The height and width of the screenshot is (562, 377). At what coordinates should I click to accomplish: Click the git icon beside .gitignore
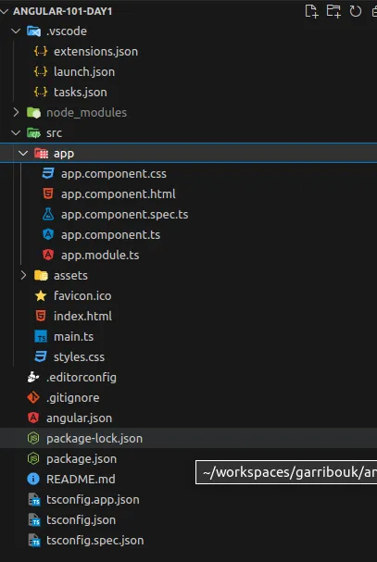click(x=33, y=397)
